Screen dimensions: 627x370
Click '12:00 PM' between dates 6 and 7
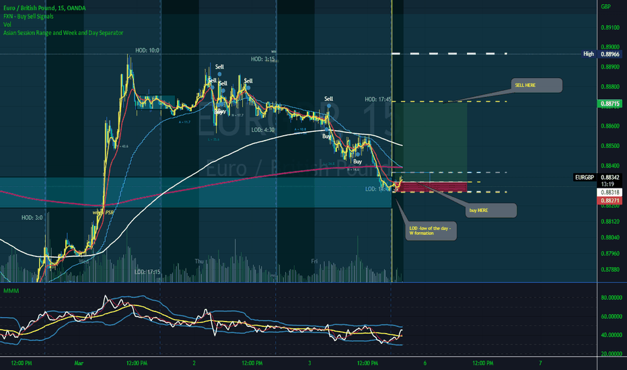coord(482,363)
